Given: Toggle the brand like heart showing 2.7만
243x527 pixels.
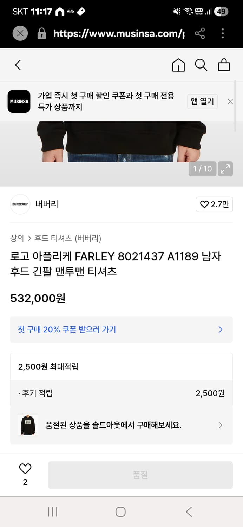Looking at the screenshot, I should point(214,204).
